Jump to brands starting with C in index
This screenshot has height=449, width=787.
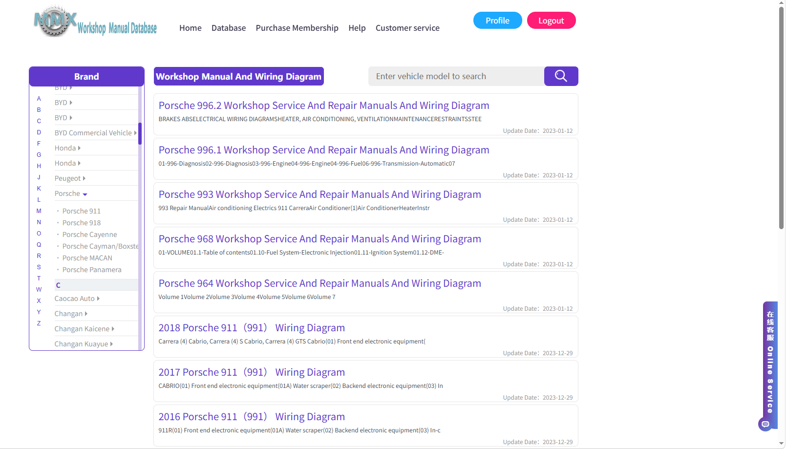coord(39,121)
